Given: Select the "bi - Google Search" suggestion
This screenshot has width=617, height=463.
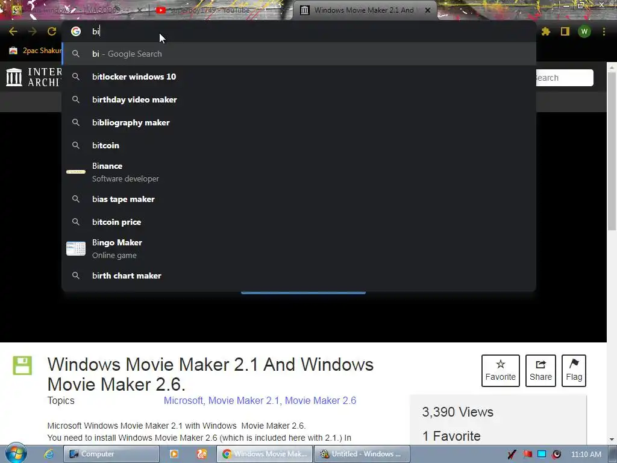Looking at the screenshot, I should click(x=299, y=54).
